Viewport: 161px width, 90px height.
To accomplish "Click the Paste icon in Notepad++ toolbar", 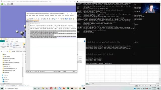I will coord(45,19).
